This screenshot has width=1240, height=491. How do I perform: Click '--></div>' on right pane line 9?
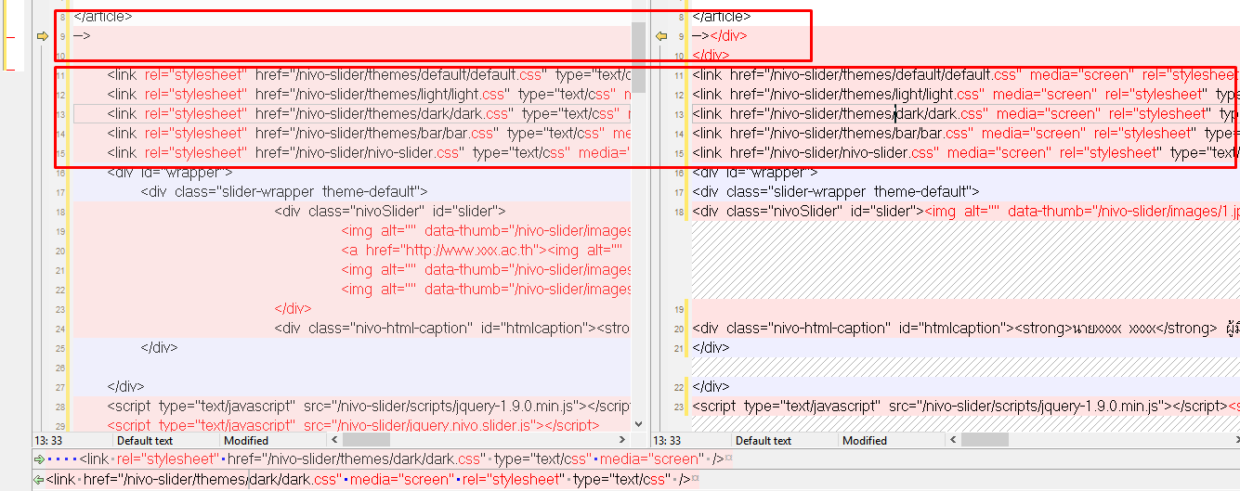pos(720,36)
